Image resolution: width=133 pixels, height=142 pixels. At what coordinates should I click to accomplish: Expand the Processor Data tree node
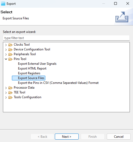(x=6, y=88)
